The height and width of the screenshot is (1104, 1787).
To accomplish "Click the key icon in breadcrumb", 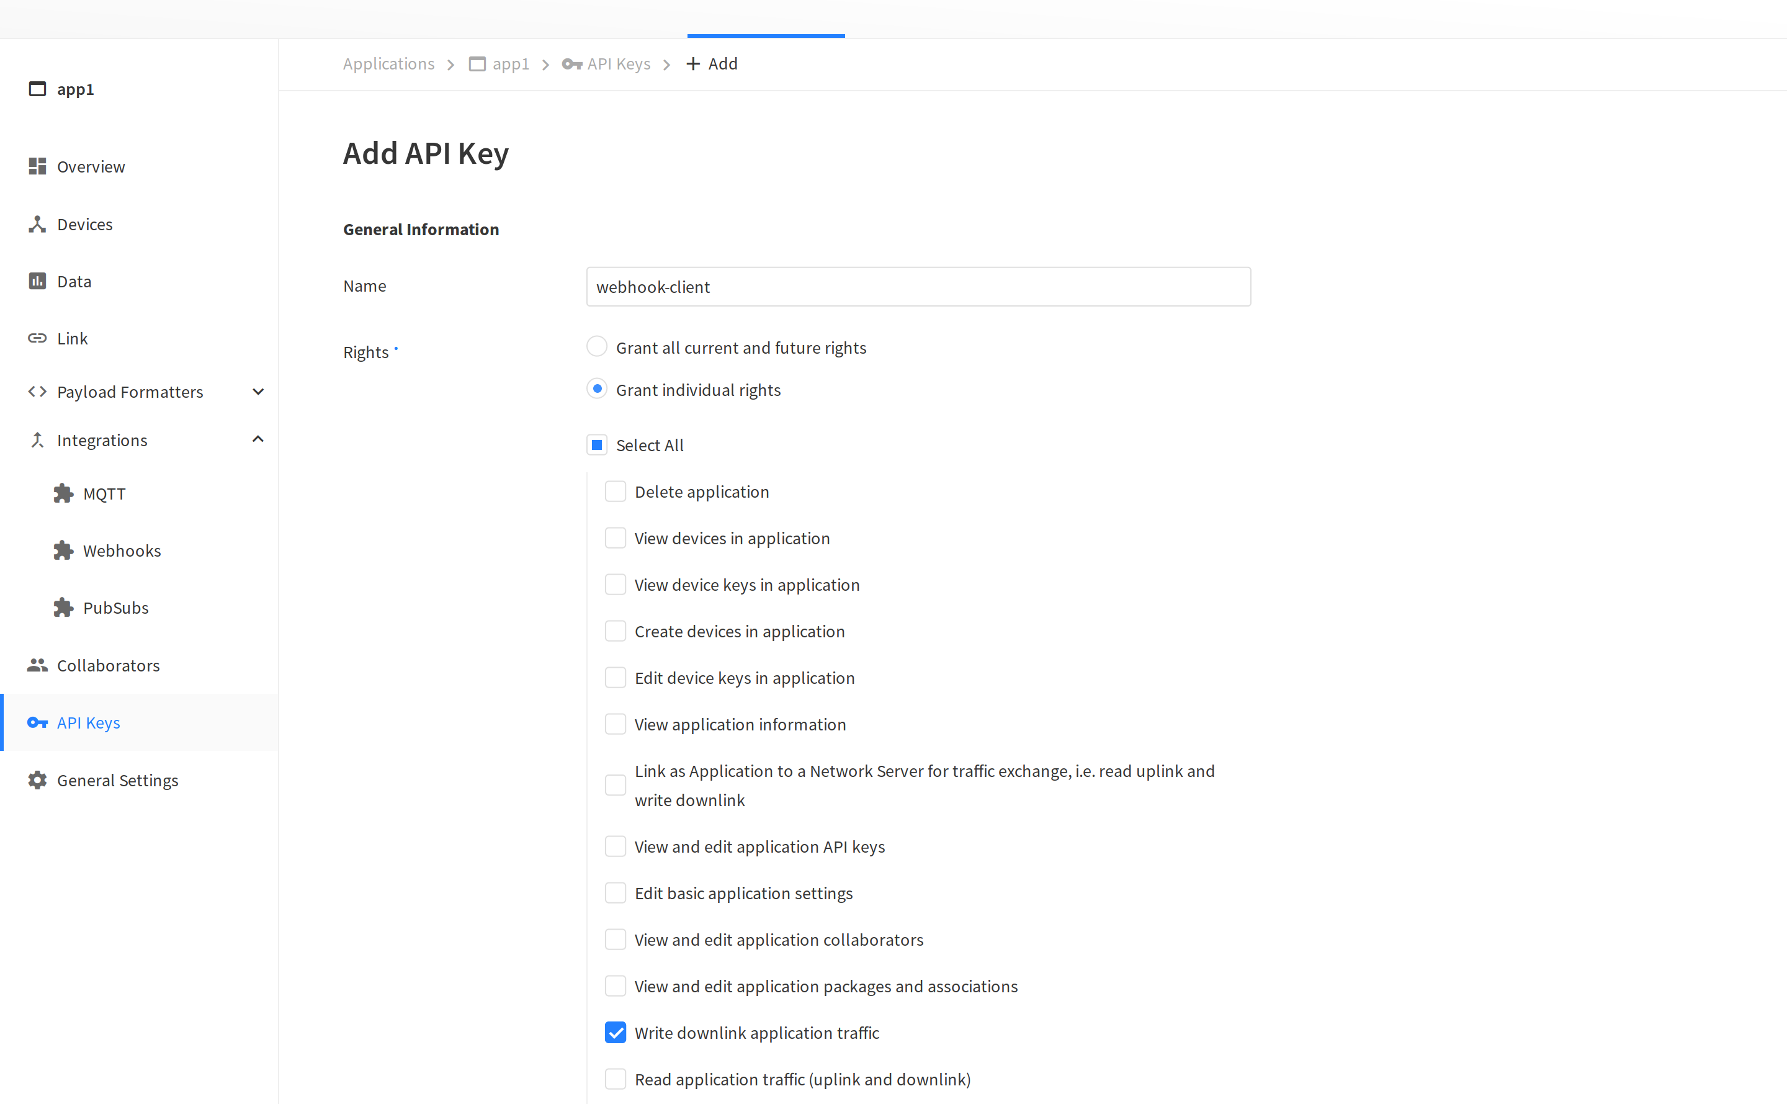I will 571,65.
